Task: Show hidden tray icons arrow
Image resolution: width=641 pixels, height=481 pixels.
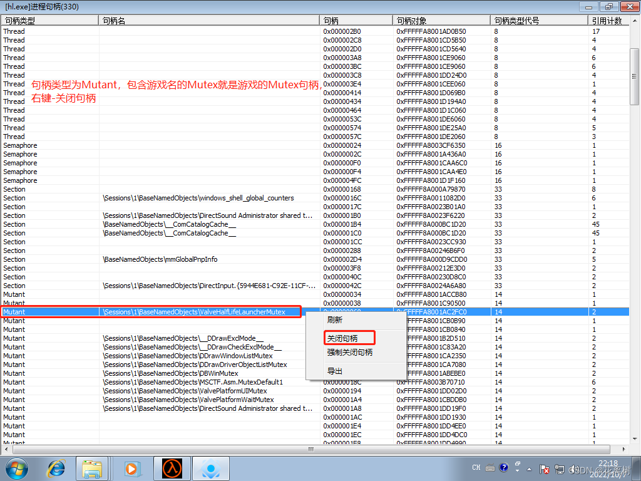Action: (530, 469)
